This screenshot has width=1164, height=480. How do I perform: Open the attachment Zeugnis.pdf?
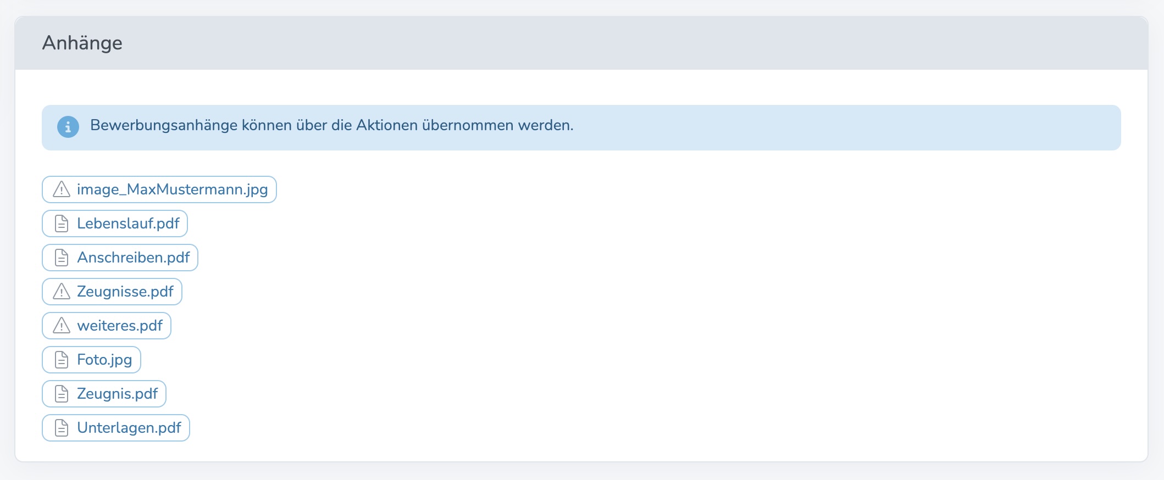click(x=117, y=394)
